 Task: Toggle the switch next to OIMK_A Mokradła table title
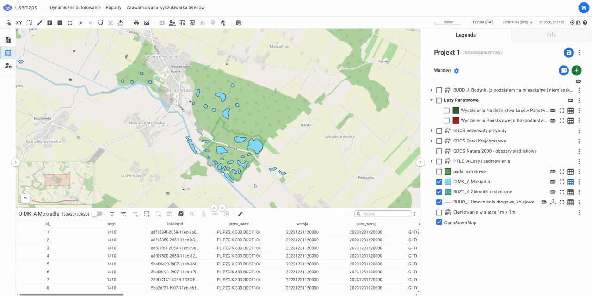[x=97, y=214]
